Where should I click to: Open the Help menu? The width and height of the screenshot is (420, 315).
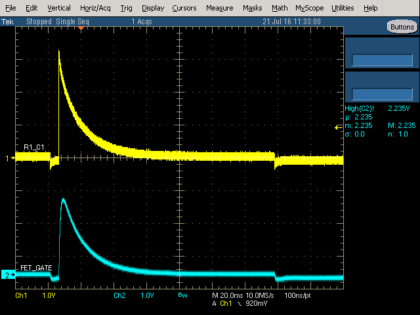pos(370,8)
